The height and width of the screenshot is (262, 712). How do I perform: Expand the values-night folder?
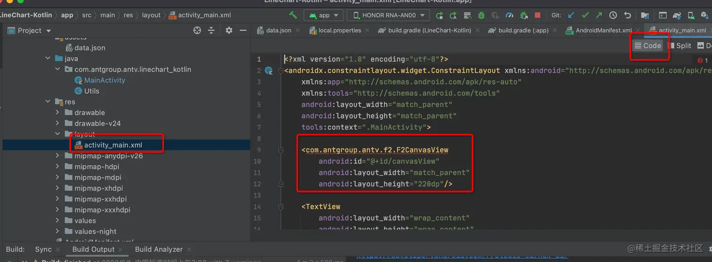pyautogui.click(x=58, y=231)
